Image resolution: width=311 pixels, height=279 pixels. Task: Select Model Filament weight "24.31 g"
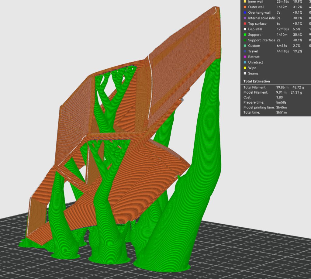tap(296, 92)
